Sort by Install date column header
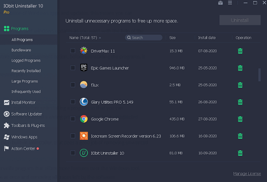Viewport: 267px width, 182px height. pyautogui.click(x=207, y=38)
